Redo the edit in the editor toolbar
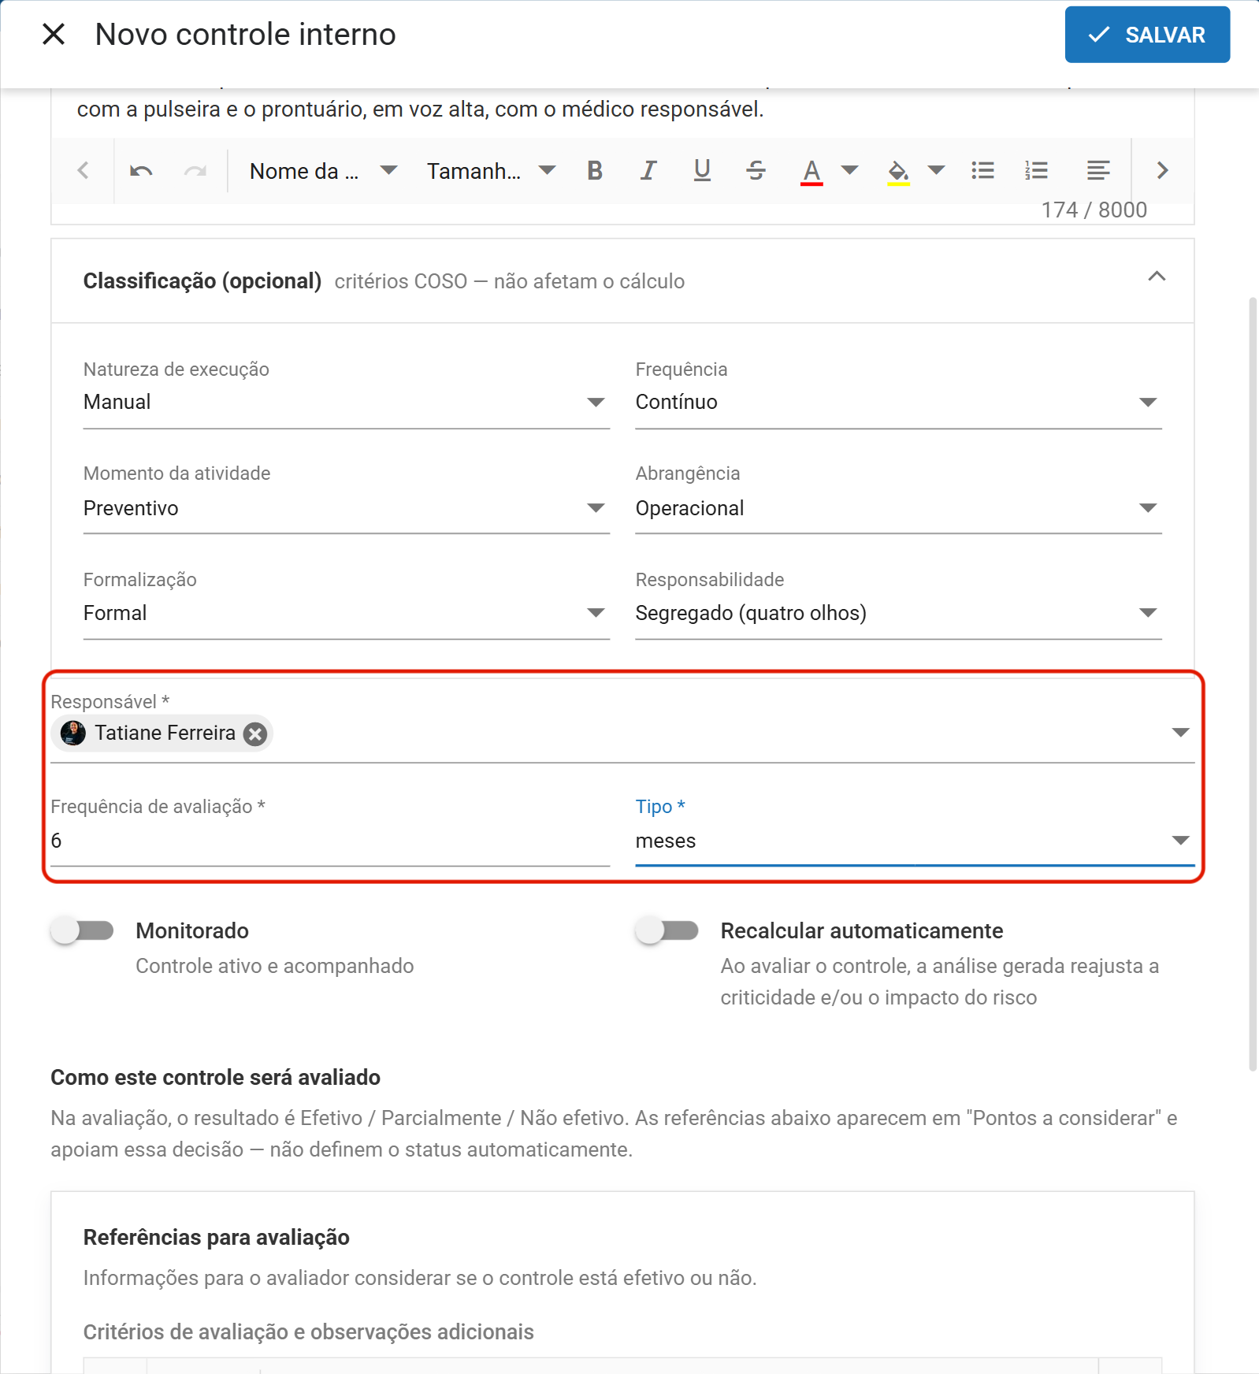The width and height of the screenshot is (1259, 1374). tap(195, 170)
